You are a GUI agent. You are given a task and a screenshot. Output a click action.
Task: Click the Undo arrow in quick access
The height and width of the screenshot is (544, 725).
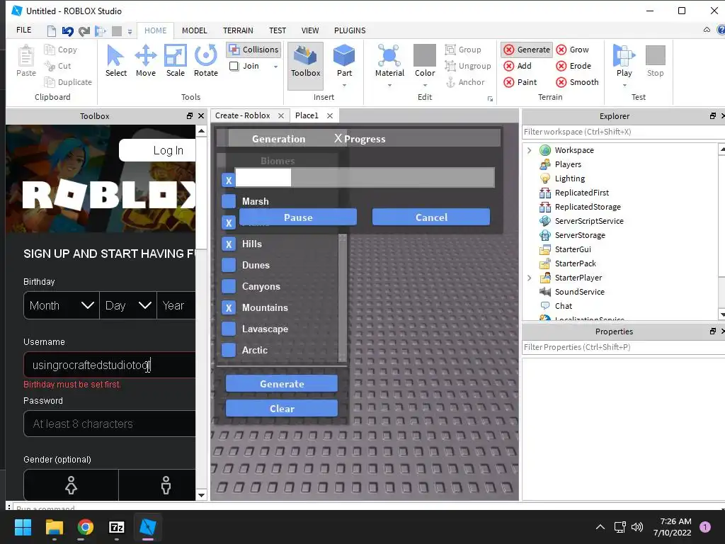tap(67, 31)
